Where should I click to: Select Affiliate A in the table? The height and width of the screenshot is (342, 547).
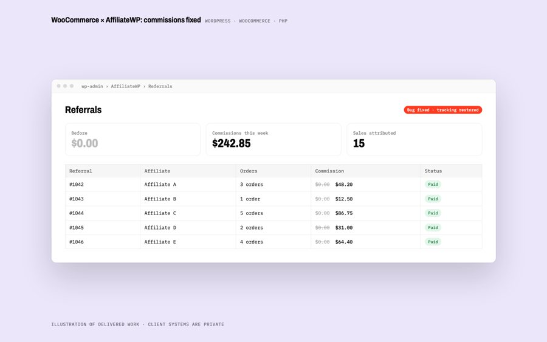pos(160,185)
